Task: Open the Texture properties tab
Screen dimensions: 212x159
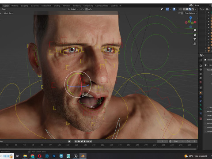Action: click(x=201, y=118)
